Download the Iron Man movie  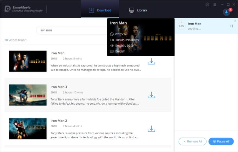coord(151,61)
